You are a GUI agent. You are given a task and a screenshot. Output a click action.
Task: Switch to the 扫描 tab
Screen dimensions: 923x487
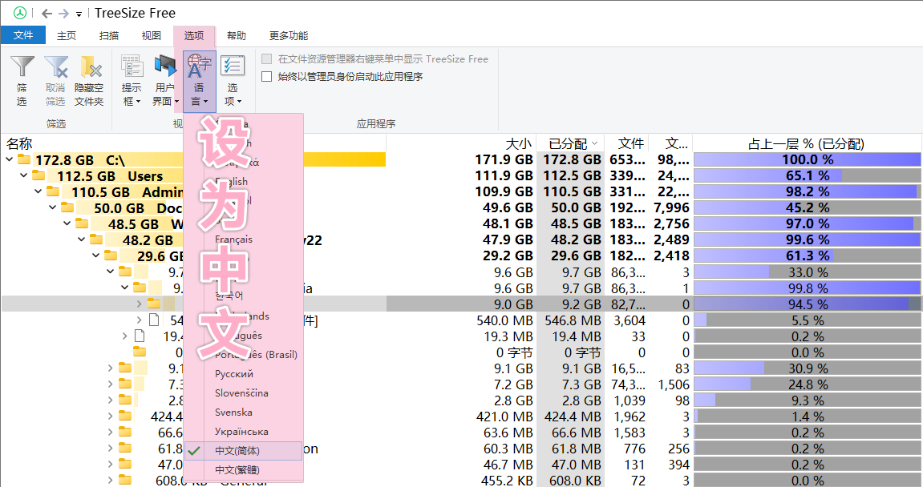pos(109,35)
